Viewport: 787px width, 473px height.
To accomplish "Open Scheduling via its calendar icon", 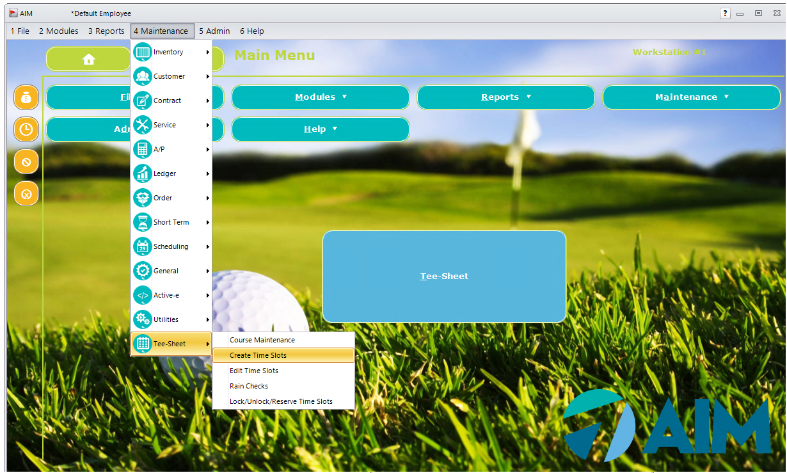I will point(141,246).
